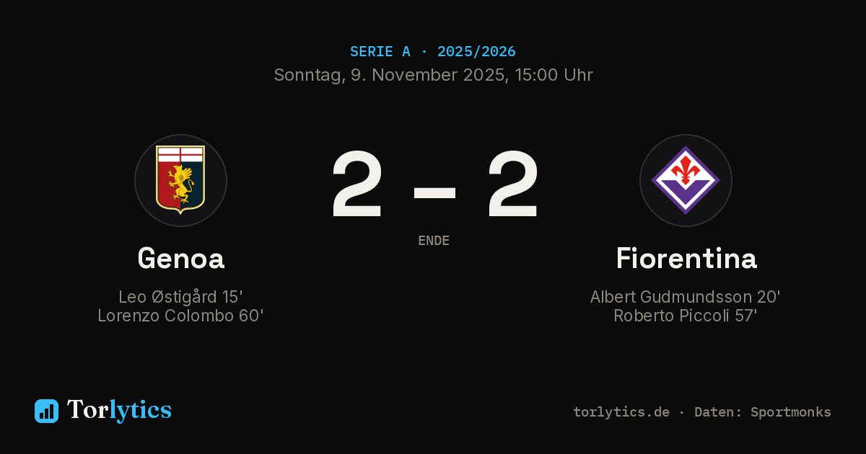Viewport: 866px width, 454px height.
Task: Click the ENDE match status label
Action: pos(434,241)
